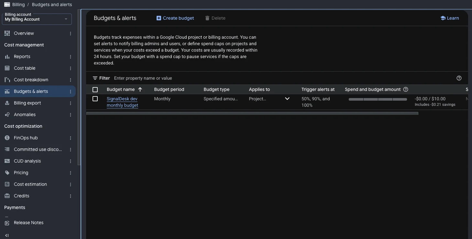472x239 pixels.
Task: Open the Cost breakdown icon
Action: (x=7, y=80)
